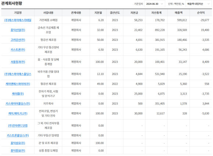Screen dimensions: 213x156
Task: Select the 비주거용 건물 임대업 cell
Action: (48, 74)
